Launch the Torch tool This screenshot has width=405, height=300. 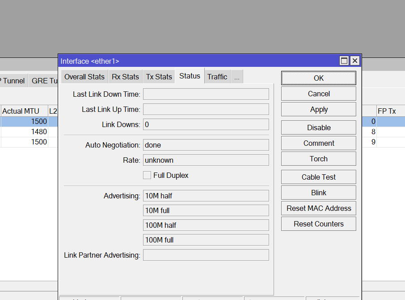[x=318, y=159]
